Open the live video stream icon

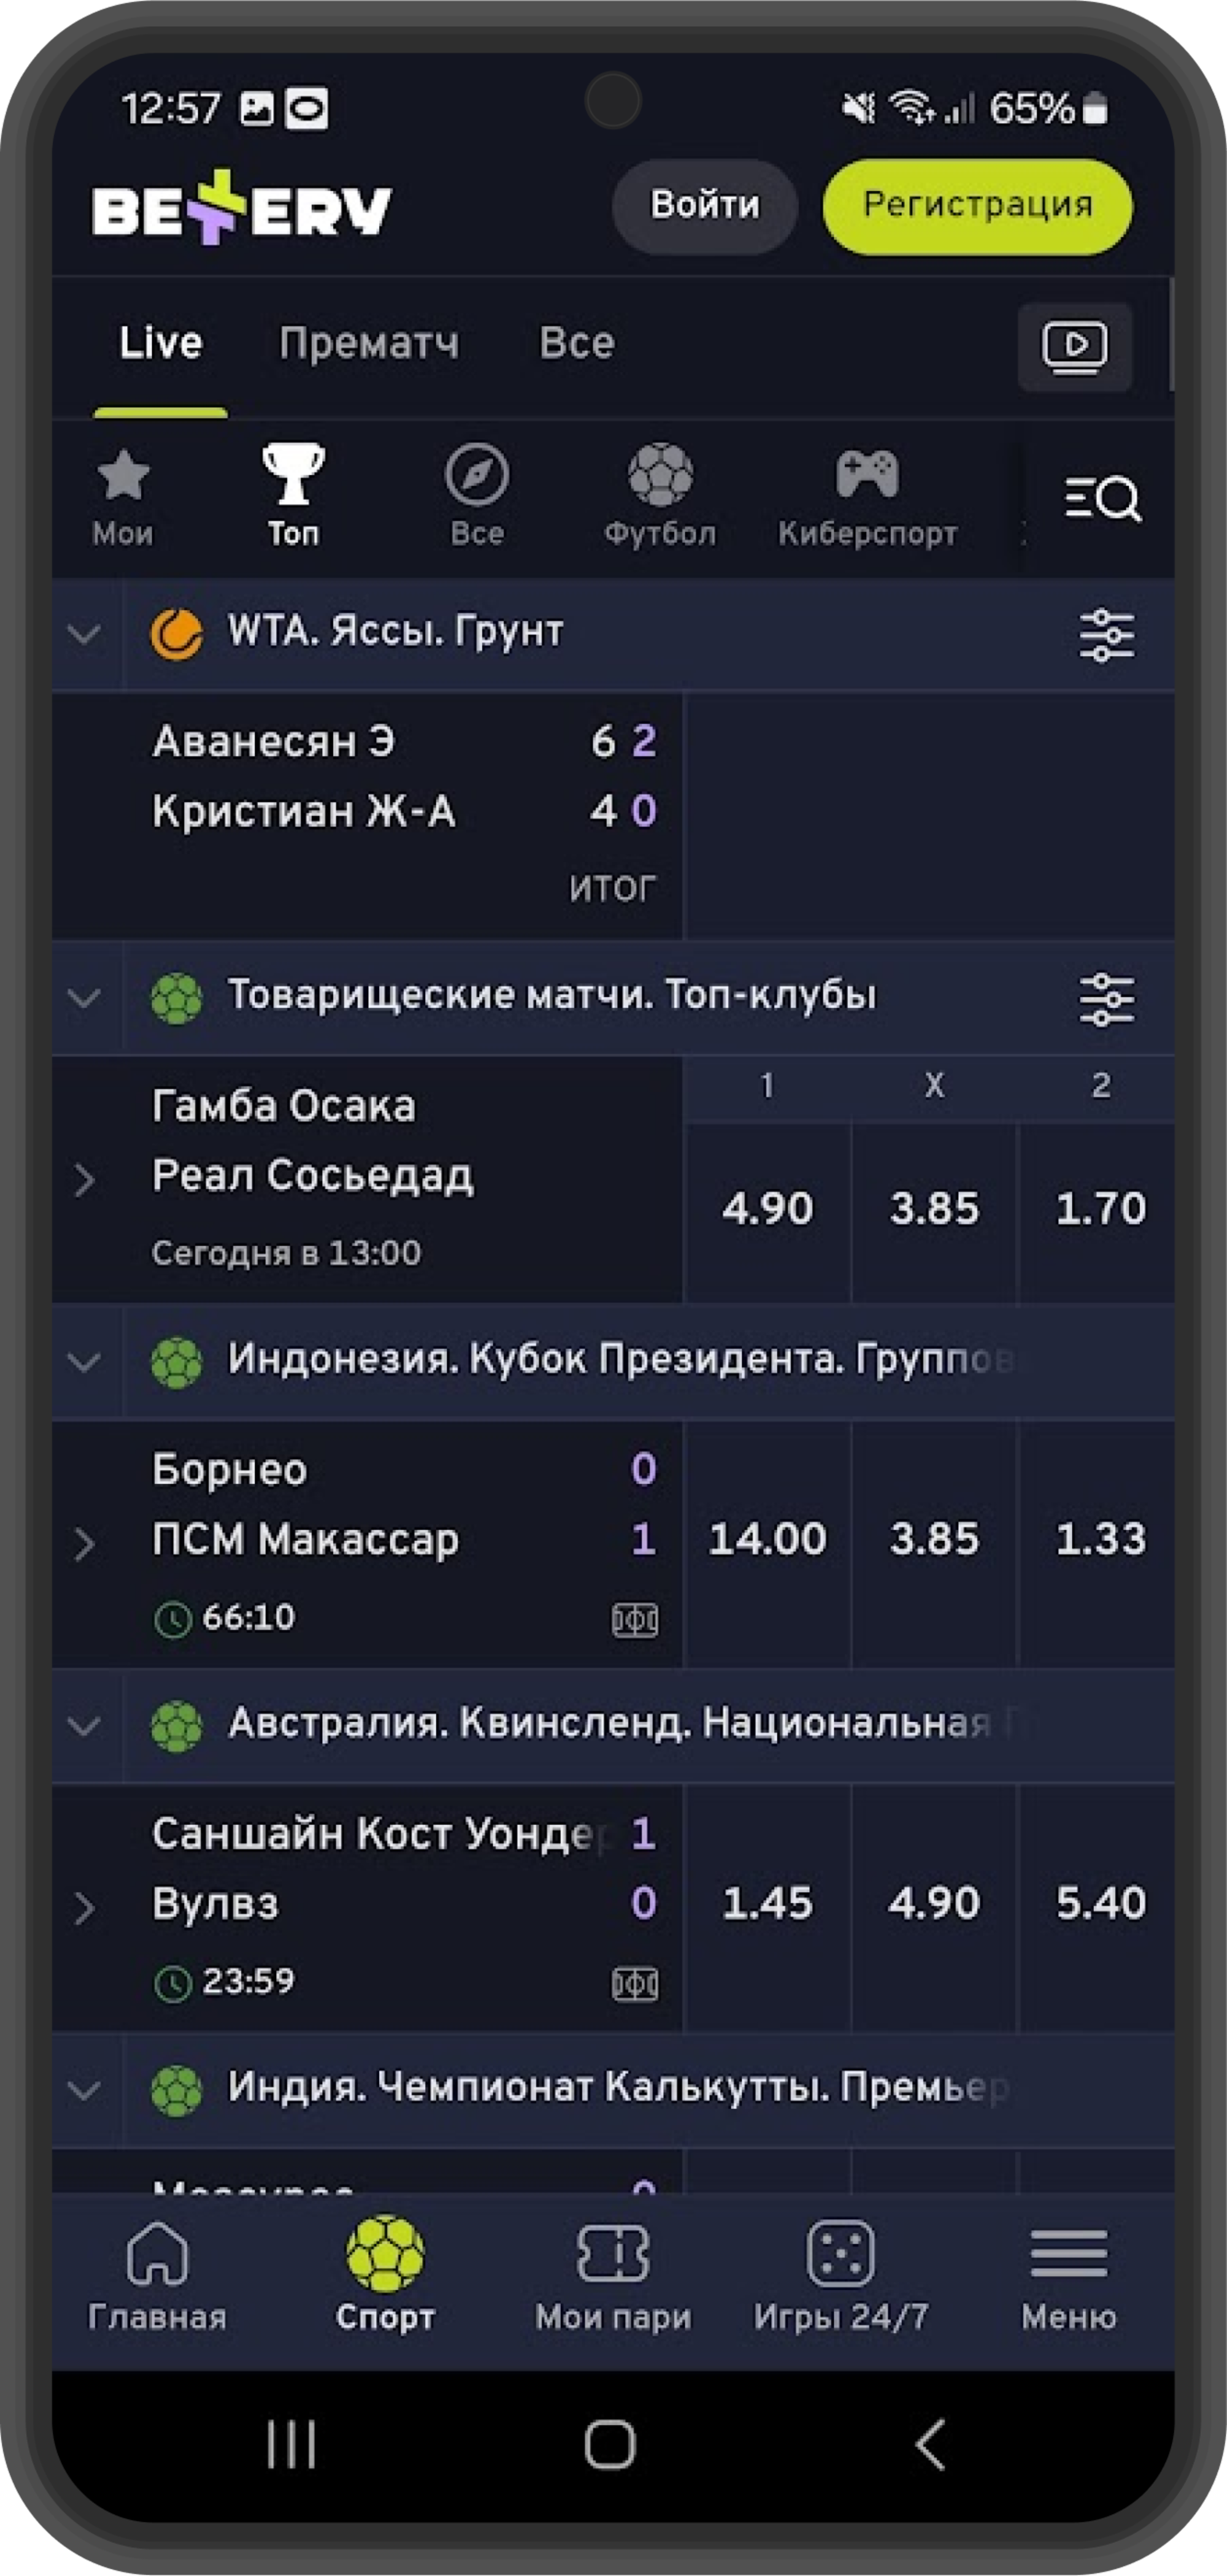tap(1074, 346)
